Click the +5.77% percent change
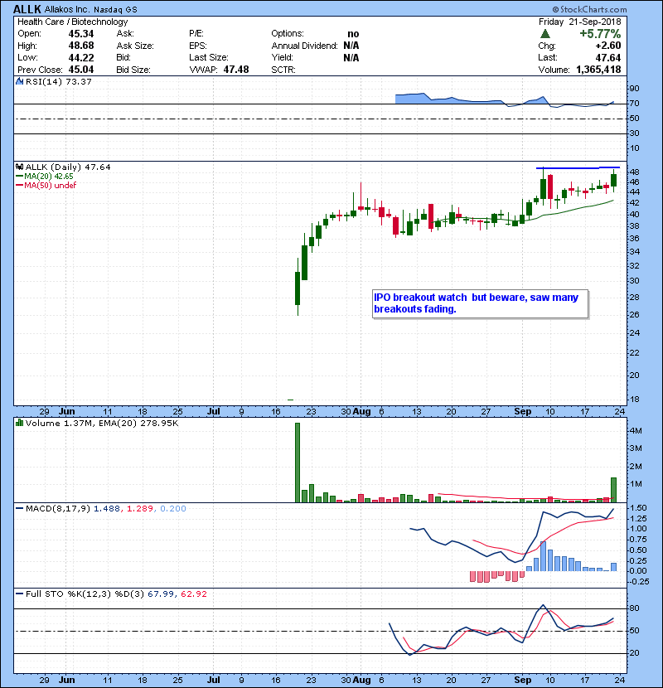The height and width of the screenshot is (688, 663). click(x=600, y=34)
